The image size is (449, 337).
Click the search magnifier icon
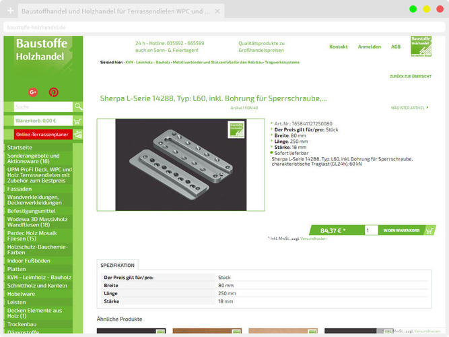point(79,106)
